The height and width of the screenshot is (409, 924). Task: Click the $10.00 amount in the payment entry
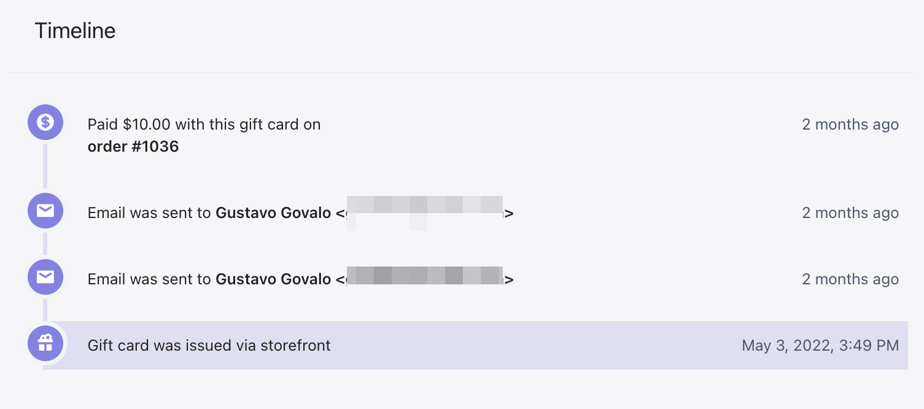[x=147, y=125]
